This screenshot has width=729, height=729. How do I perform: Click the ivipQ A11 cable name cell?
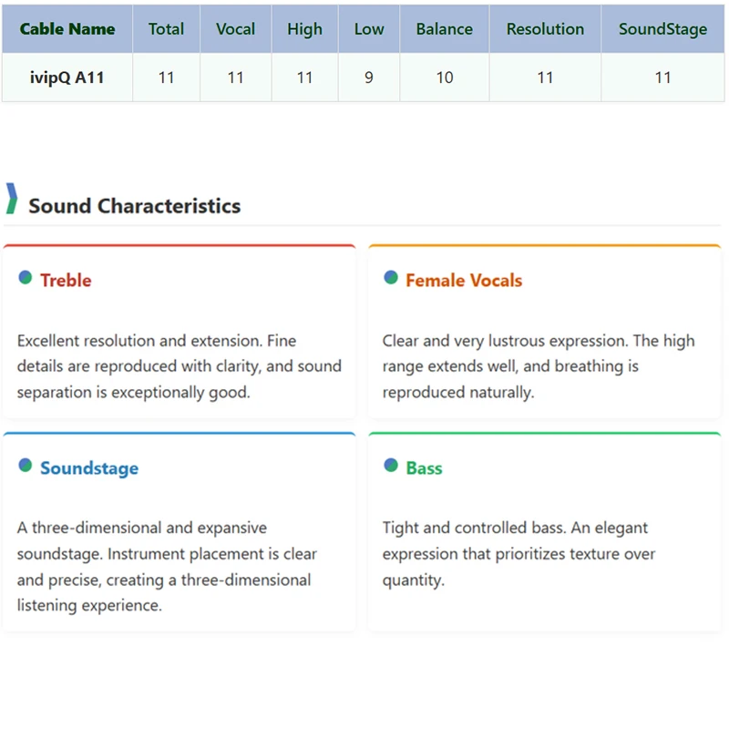tap(67, 77)
